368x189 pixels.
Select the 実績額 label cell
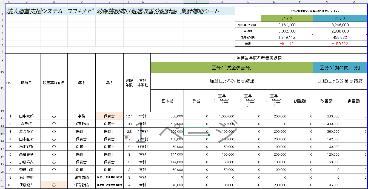pyautogui.click(x=248, y=31)
